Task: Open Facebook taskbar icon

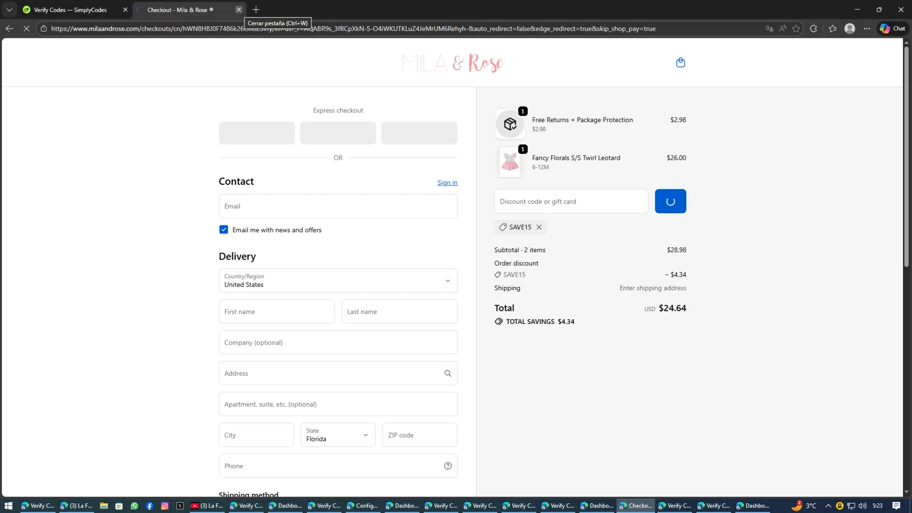Action: [150, 506]
